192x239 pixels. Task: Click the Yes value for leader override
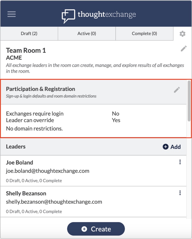[116, 120]
